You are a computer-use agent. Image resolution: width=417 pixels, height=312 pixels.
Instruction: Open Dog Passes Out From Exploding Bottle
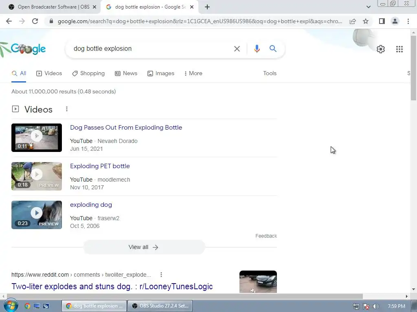click(x=126, y=128)
